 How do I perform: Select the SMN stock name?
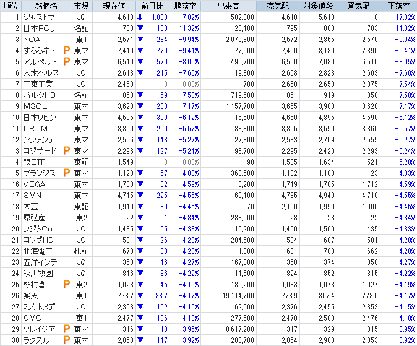tap(32, 196)
